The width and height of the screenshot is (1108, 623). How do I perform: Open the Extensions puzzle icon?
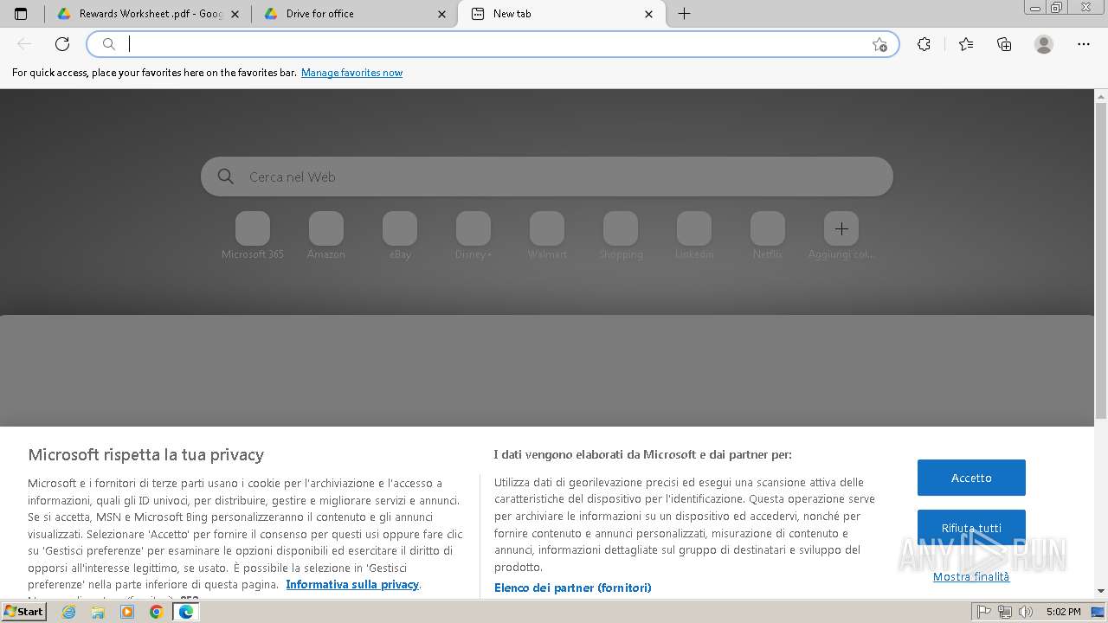[x=924, y=44]
